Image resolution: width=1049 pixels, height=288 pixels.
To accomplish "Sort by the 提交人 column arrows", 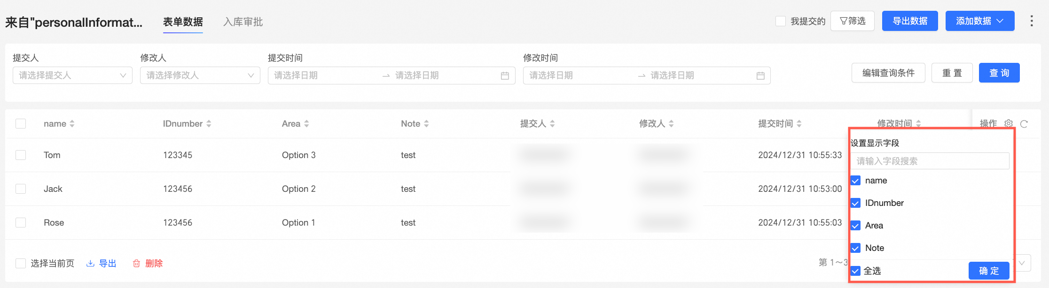I will (x=552, y=124).
